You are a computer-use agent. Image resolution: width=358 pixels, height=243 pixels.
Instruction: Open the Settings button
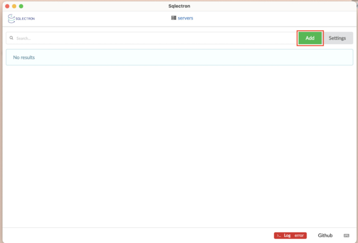click(x=337, y=38)
